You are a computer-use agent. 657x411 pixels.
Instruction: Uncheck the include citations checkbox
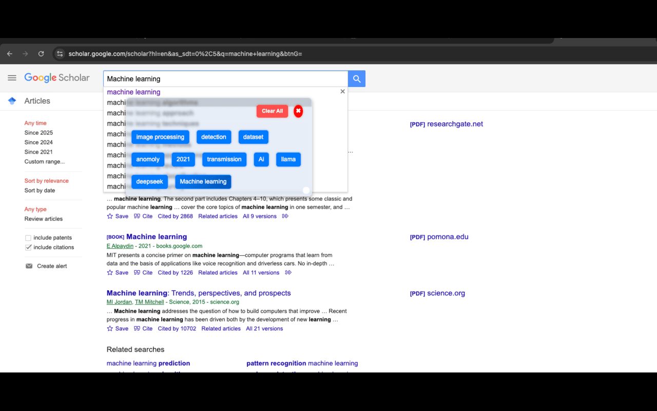(28, 248)
